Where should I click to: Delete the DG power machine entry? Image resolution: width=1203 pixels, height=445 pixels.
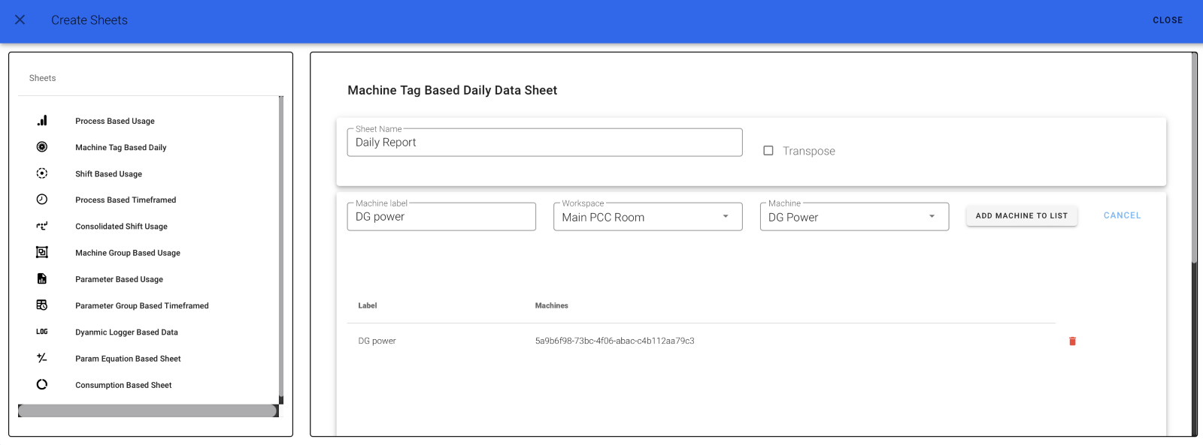click(x=1072, y=341)
